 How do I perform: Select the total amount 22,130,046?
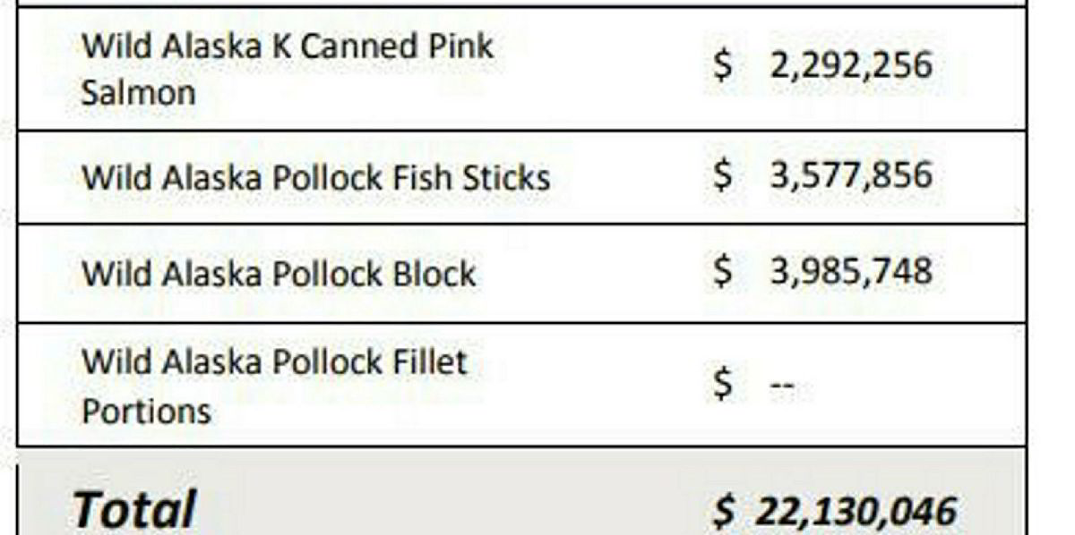[x=856, y=511]
